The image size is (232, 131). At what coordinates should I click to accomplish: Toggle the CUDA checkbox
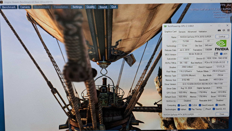pyautogui.click(x=190, y=105)
